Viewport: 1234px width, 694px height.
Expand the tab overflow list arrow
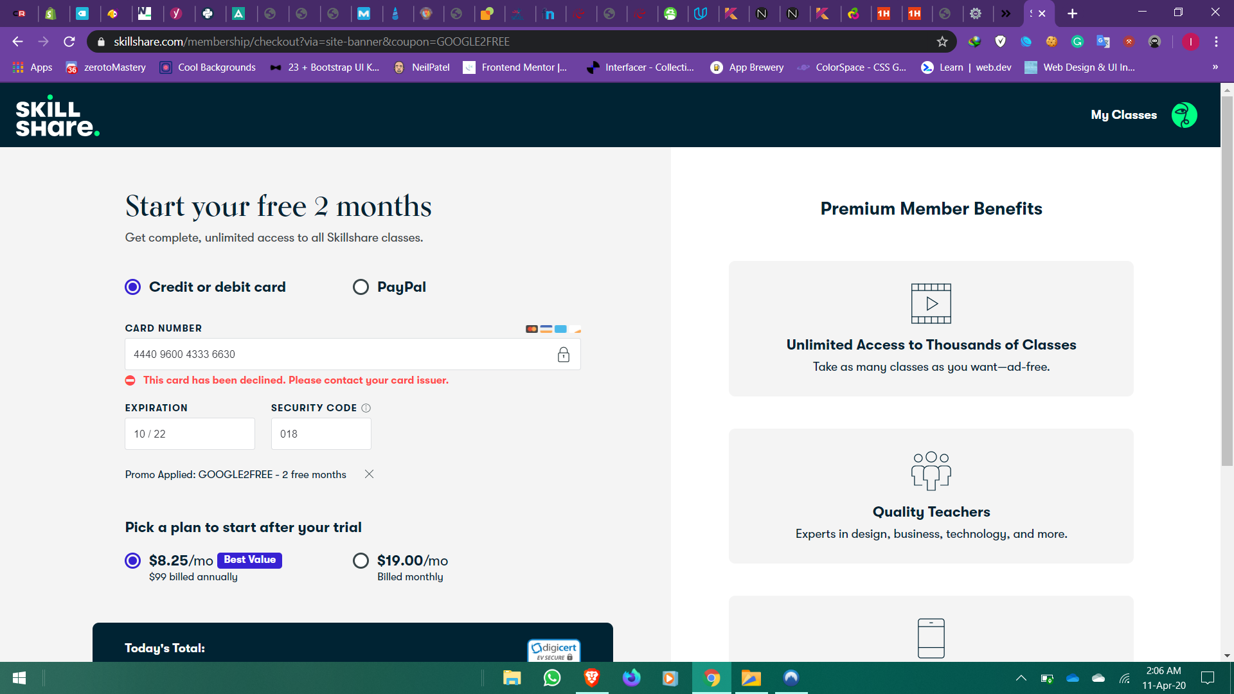(1006, 13)
